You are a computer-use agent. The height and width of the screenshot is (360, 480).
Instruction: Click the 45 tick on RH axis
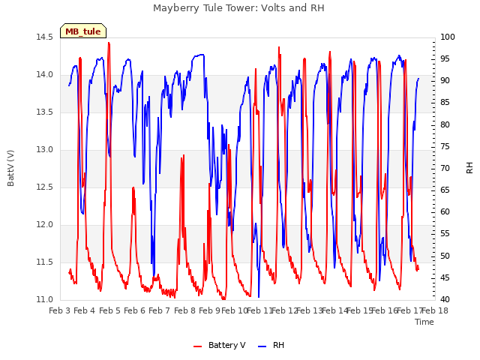[x=445, y=277]
